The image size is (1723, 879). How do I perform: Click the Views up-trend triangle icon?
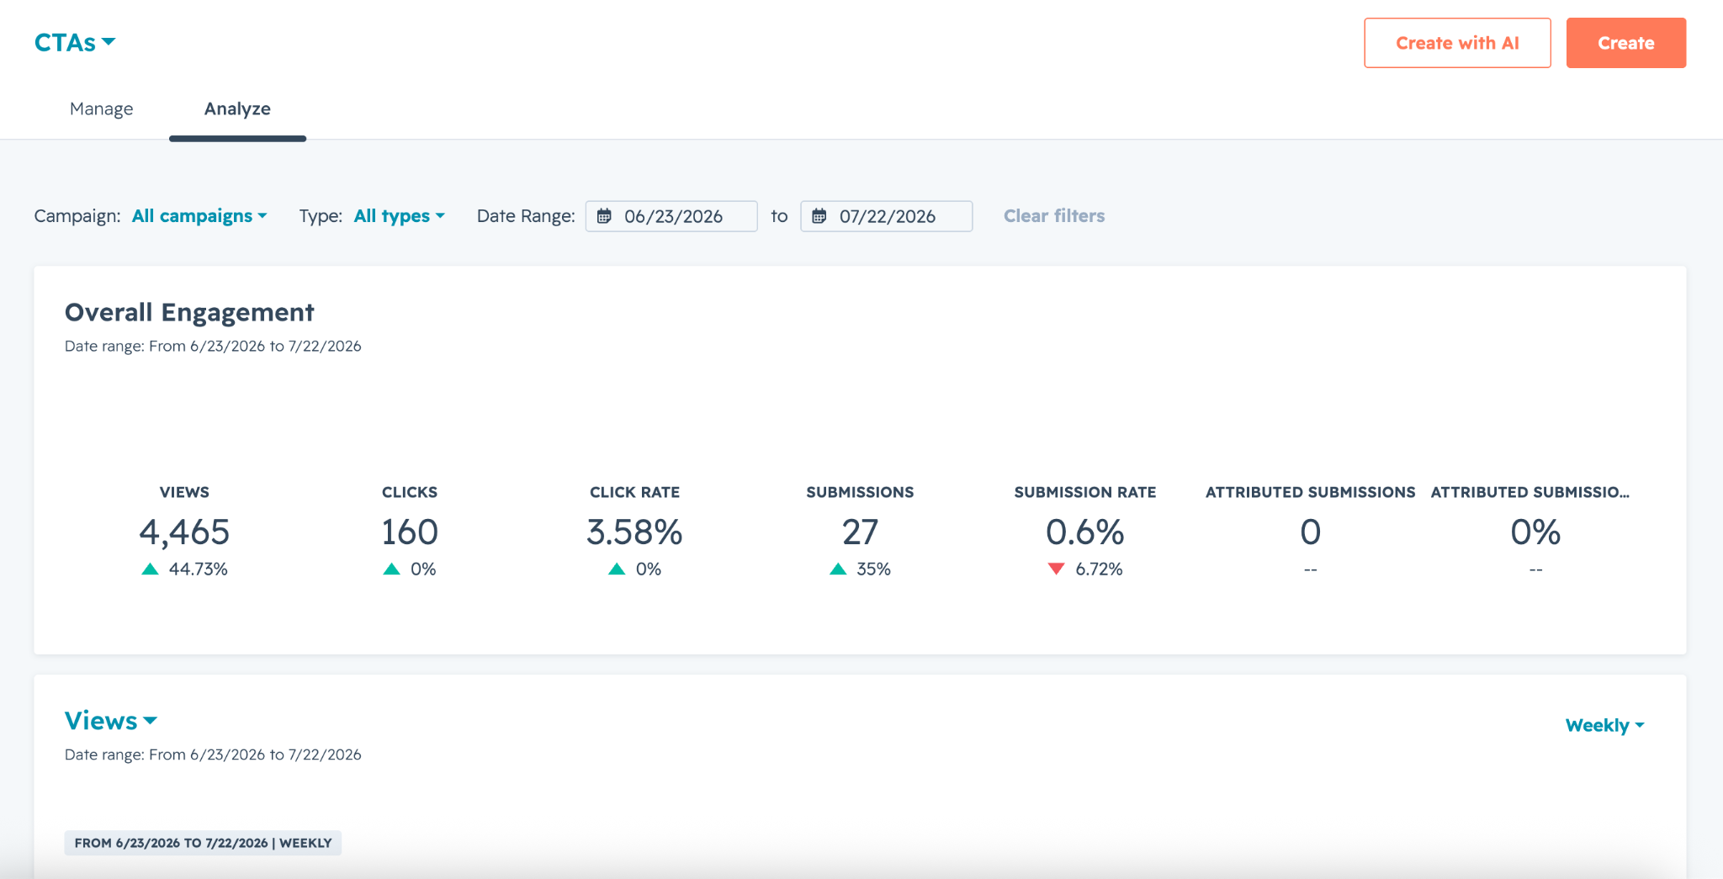(151, 569)
